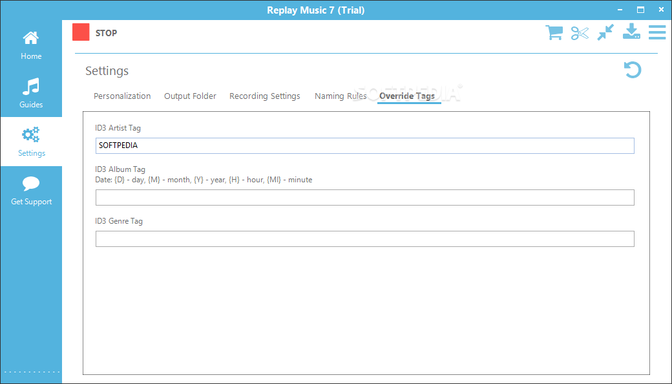Click the 'ID3 Genre Tag' label
Image resolution: width=672 pixels, height=384 pixels.
pyautogui.click(x=119, y=221)
